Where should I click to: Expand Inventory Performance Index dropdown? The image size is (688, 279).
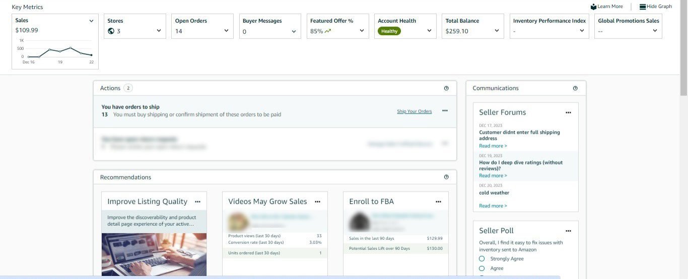tap(582, 31)
